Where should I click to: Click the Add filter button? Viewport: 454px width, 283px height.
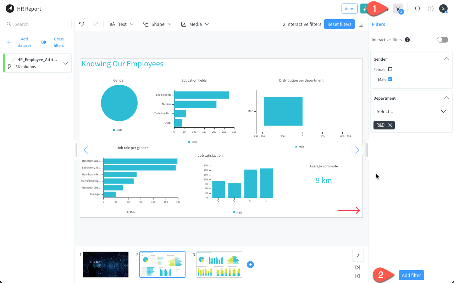(x=411, y=275)
